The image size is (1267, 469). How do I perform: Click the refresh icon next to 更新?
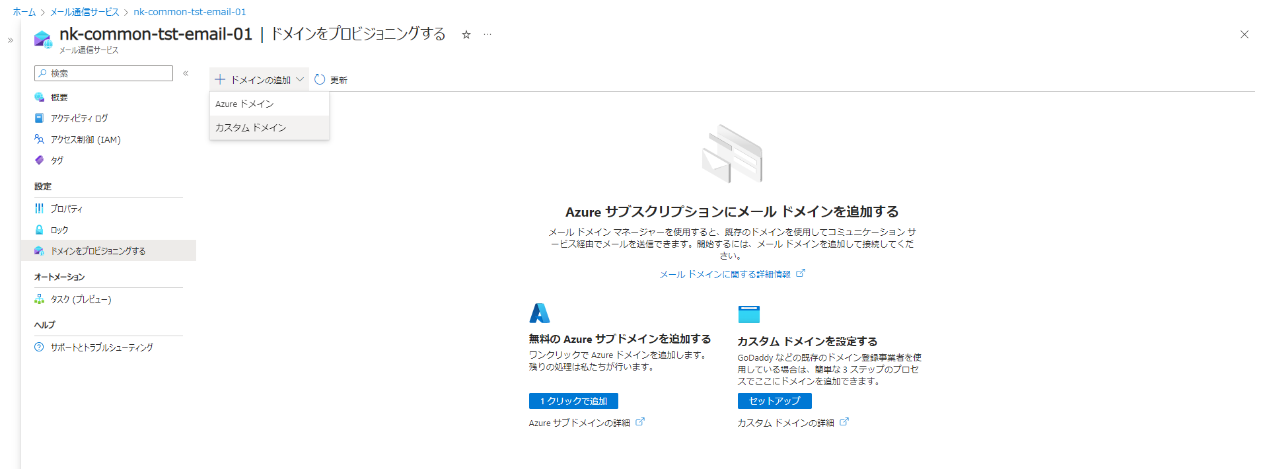[x=320, y=79]
